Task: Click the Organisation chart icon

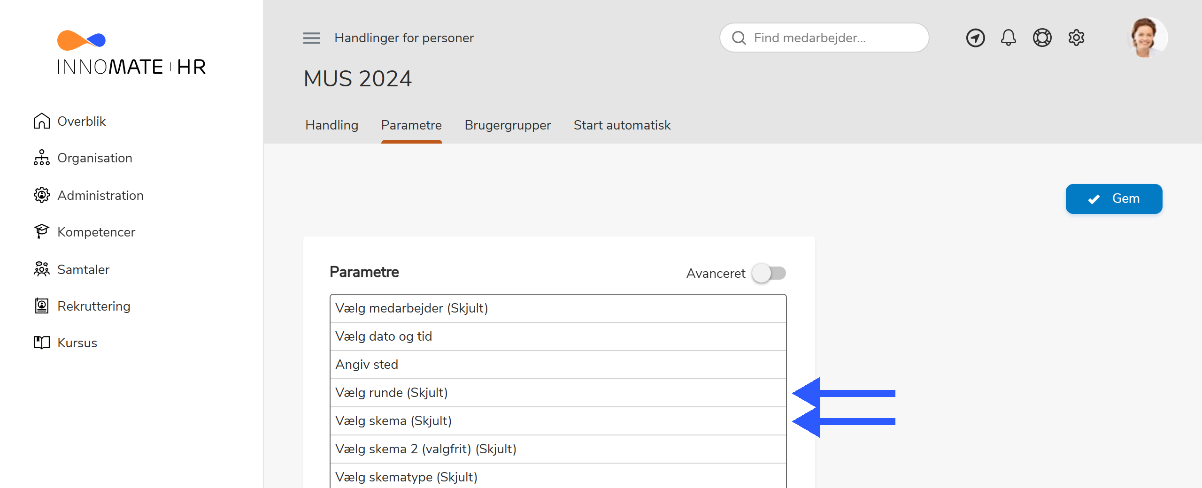Action: 41,158
